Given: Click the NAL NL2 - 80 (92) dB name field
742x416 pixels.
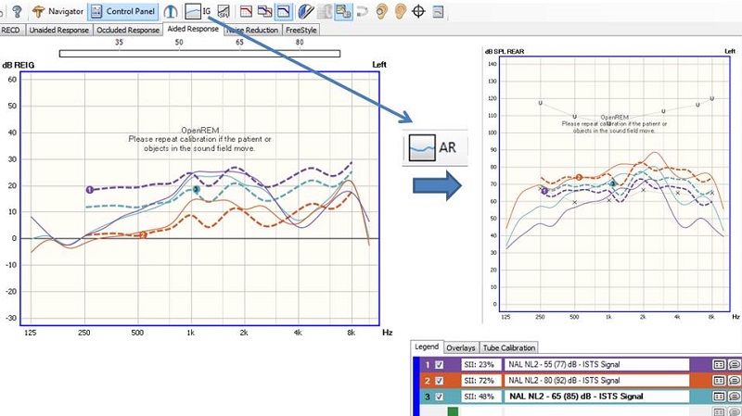Looking at the screenshot, I should [x=597, y=381].
